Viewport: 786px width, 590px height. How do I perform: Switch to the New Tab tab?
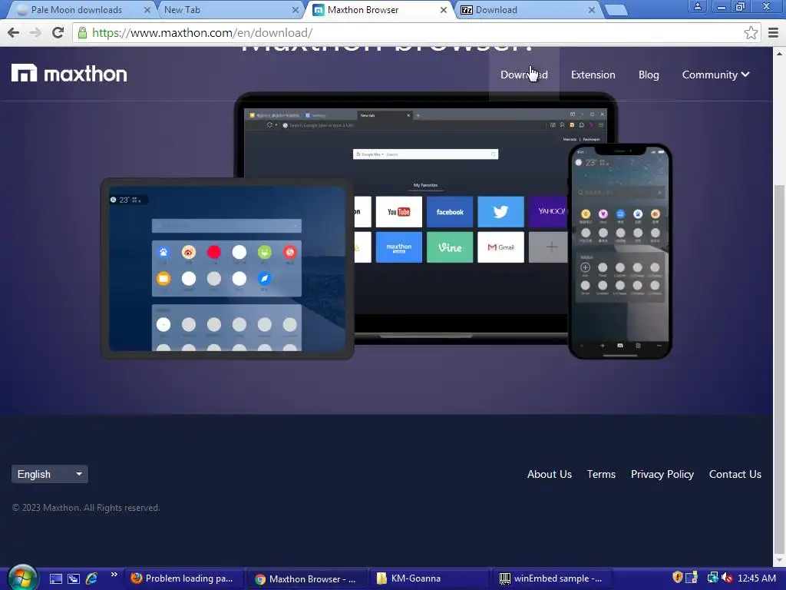[226, 10]
